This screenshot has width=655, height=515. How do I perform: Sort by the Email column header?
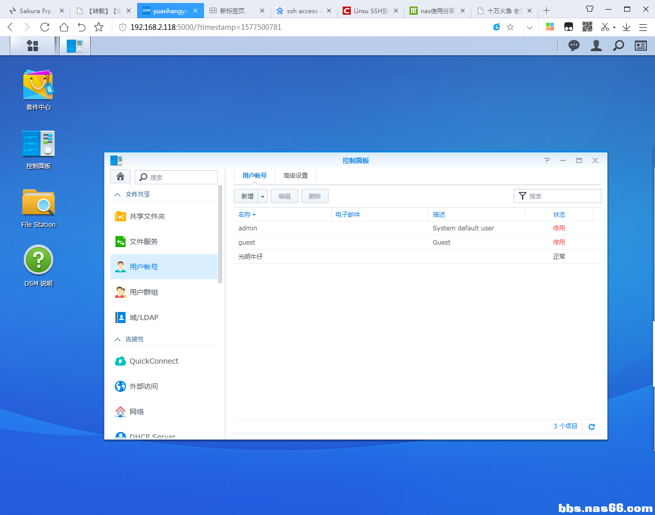pos(380,215)
